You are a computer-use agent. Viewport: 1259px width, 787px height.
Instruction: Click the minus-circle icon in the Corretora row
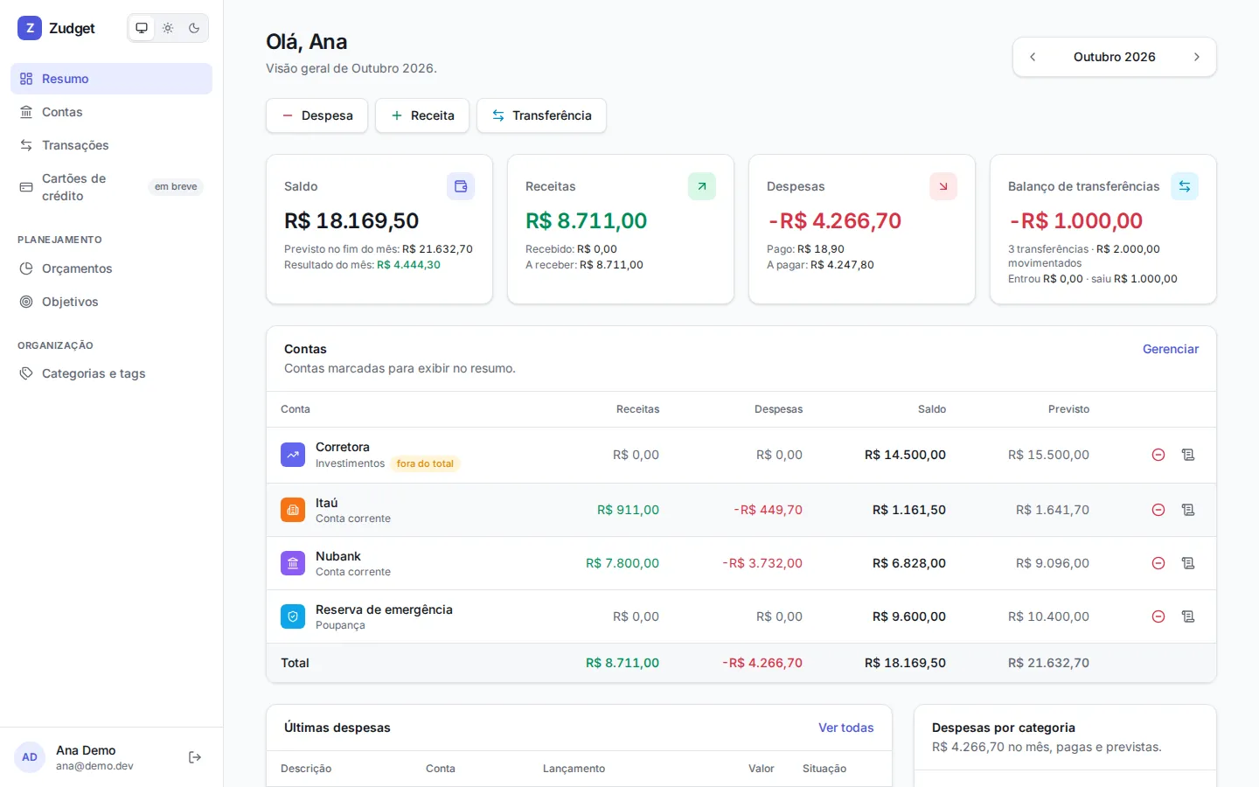[1158, 455]
